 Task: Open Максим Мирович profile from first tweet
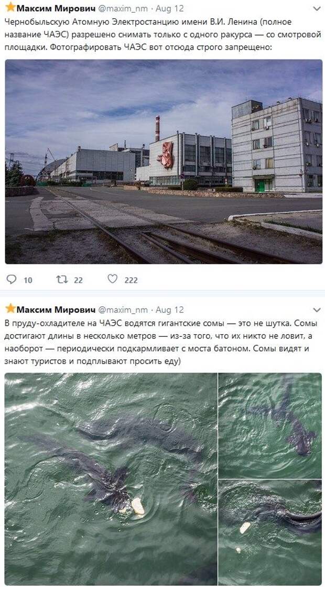click(56, 8)
